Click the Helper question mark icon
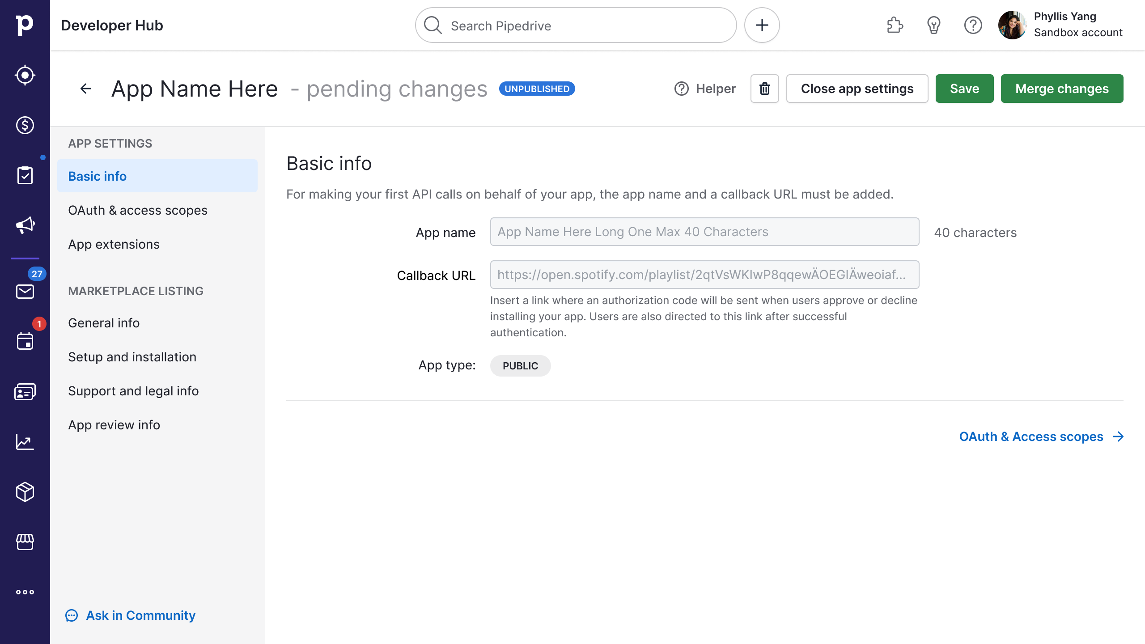 click(681, 88)
